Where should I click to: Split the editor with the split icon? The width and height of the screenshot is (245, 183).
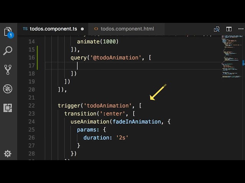(x=229, y=29)
